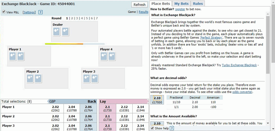Image resolution: width=275 pixels, height=131 pixels.
Task: Back Player 2 at 2.02
Action: 55,118
